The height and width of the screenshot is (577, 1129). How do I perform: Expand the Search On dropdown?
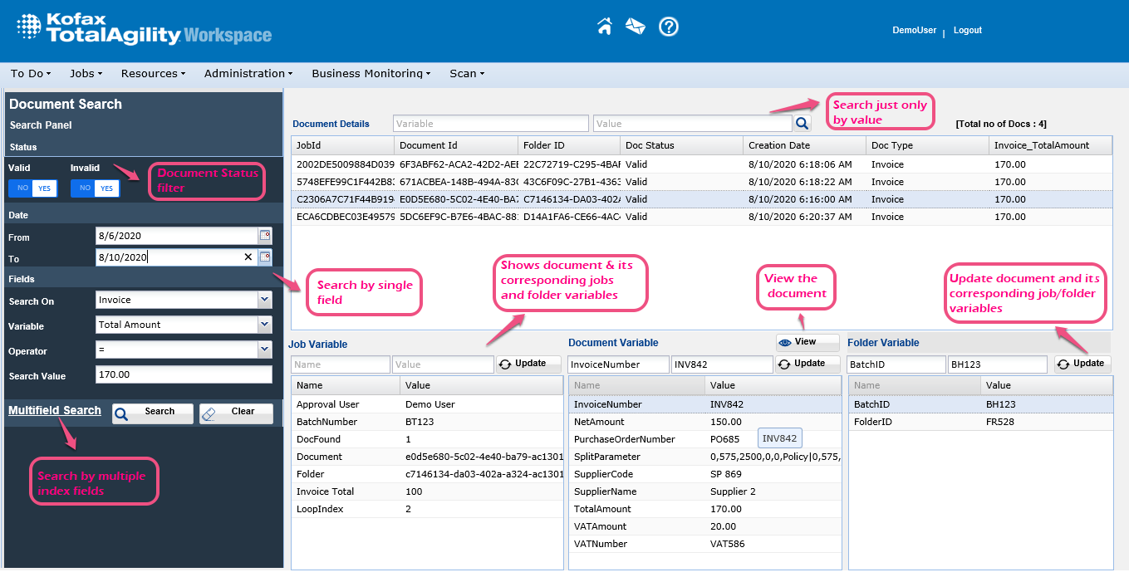(264, 300)
